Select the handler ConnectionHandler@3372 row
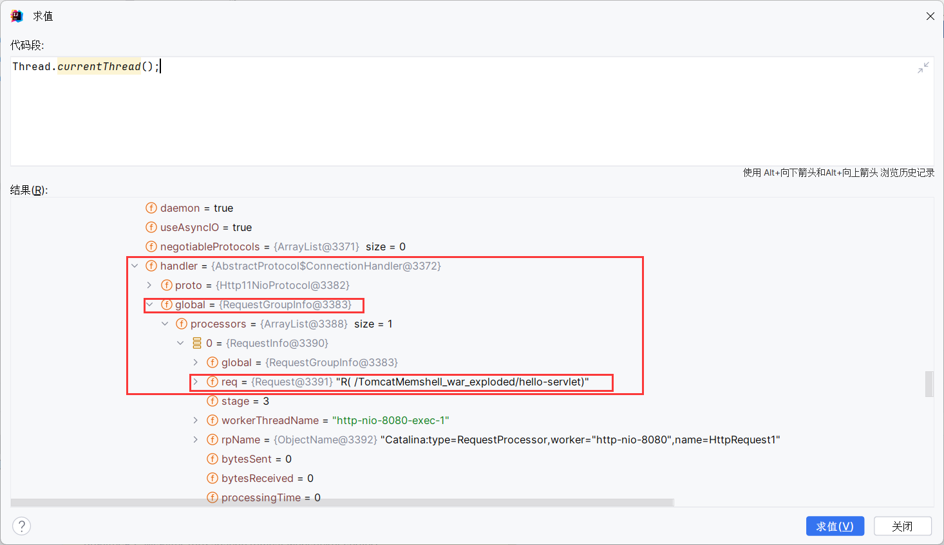Screen dimensions: 944x545 pyautogui.click(x=472, y=266)
